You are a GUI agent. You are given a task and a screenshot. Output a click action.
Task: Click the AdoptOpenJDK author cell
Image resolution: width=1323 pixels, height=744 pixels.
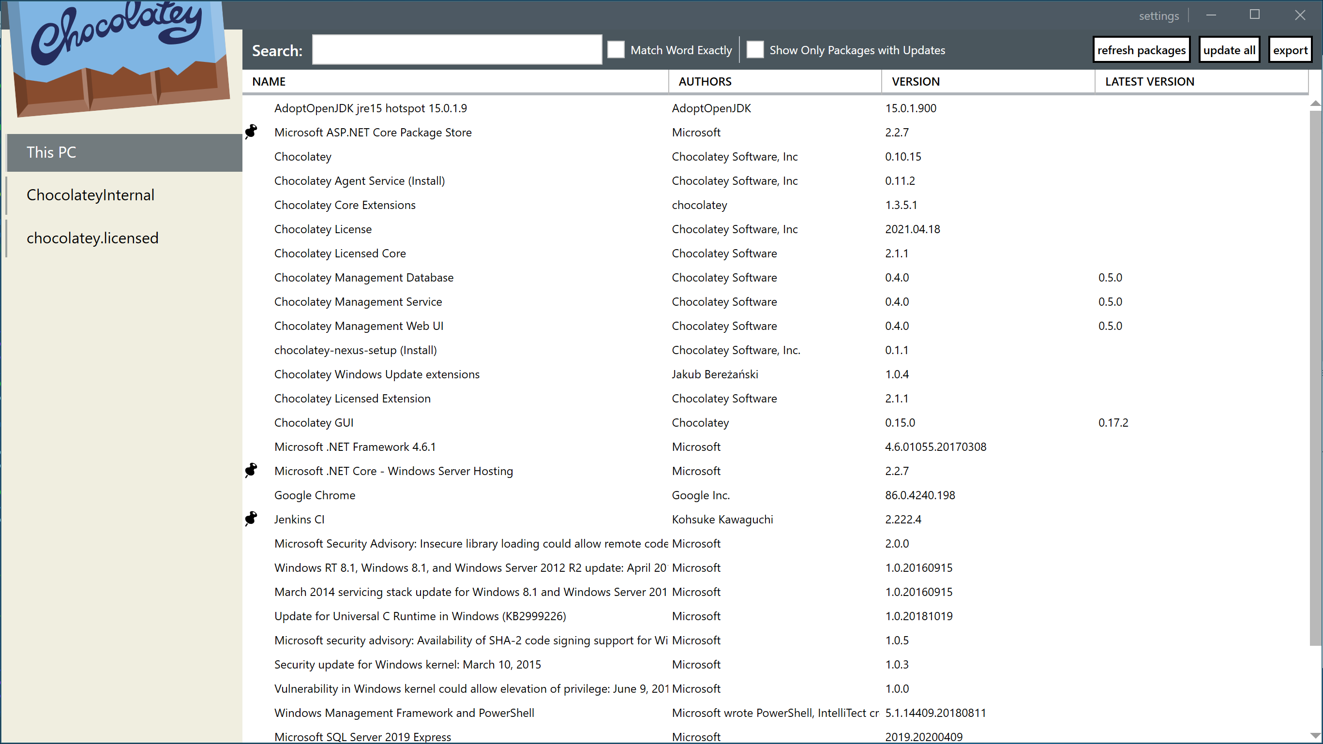(x=711, y=108)
